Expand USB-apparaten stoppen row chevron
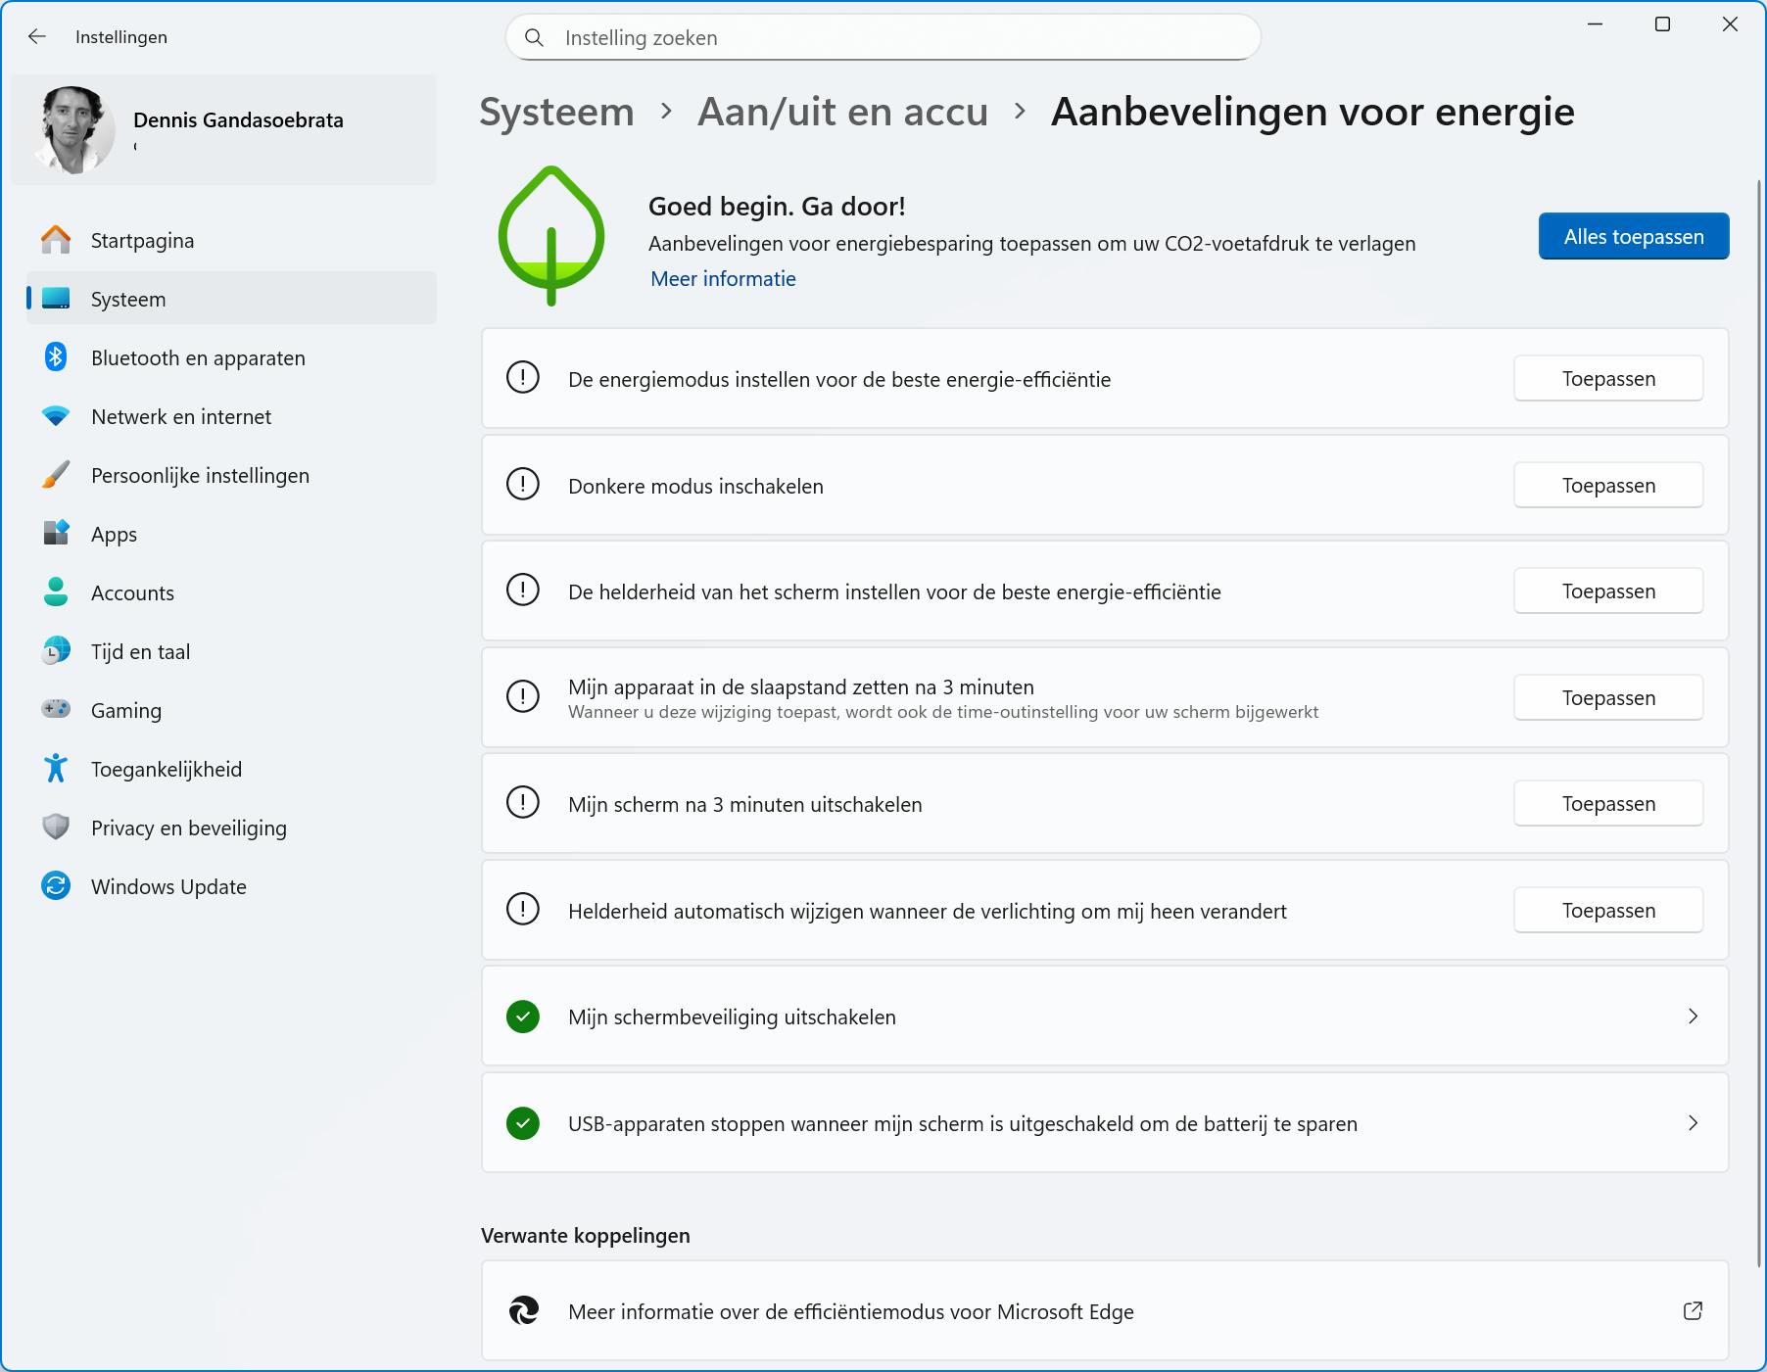1767x1372 pixels. click(x=1693, y=1123)
